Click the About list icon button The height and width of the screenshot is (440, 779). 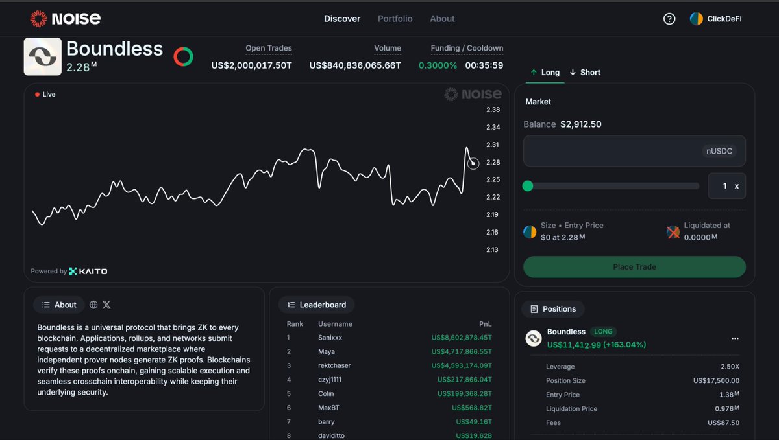pos(59,305)
